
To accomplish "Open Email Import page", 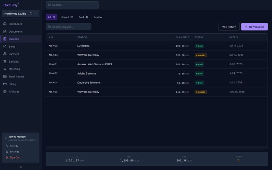I will (21, 76).
